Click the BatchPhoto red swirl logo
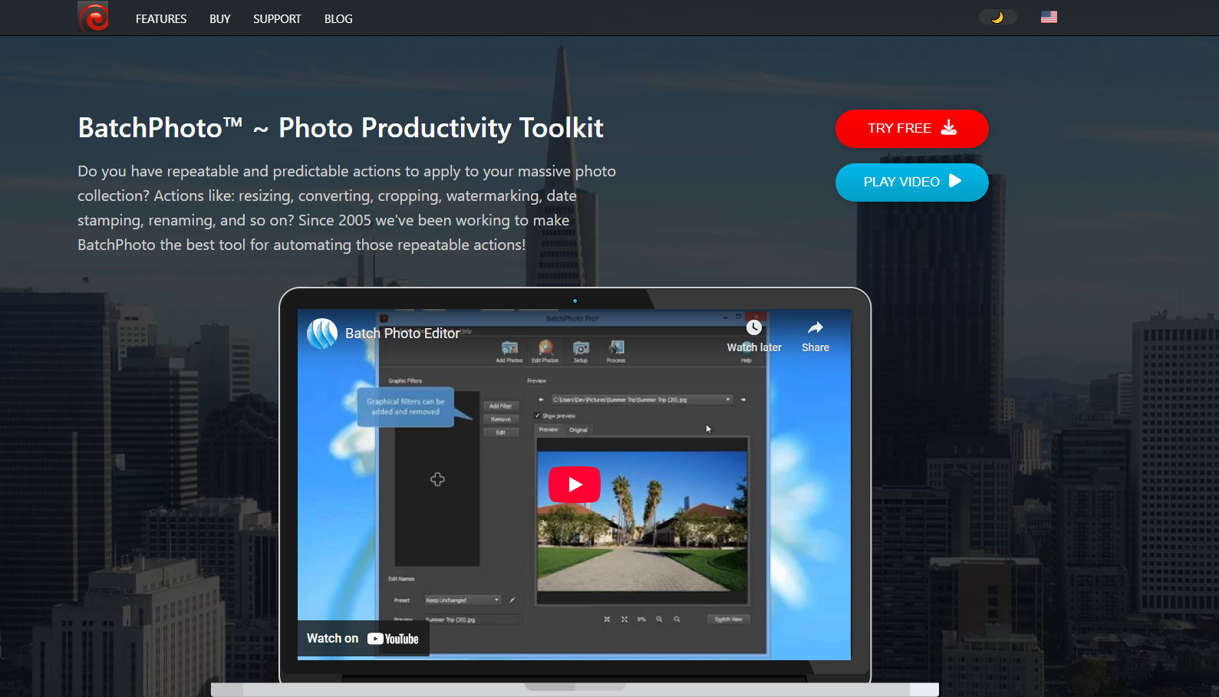 (94, 17)
